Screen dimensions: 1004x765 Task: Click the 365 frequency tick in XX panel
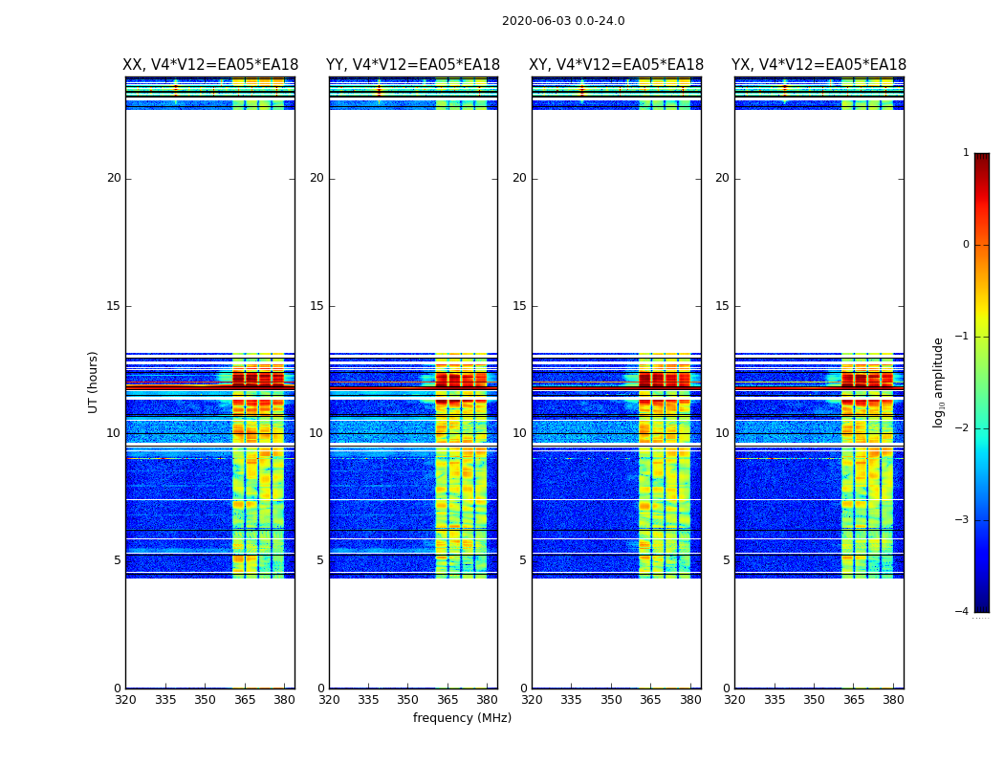[x=245, y=699]
